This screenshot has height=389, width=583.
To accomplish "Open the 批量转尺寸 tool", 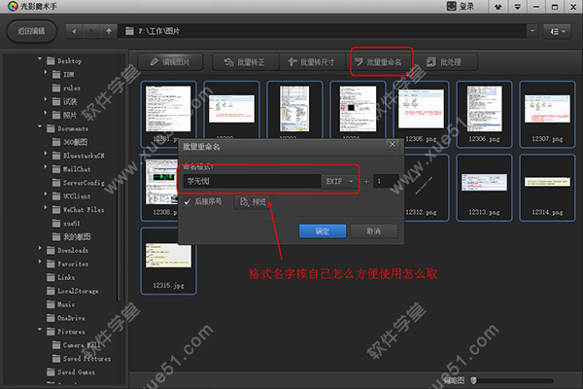I will [x=312, y=62].
